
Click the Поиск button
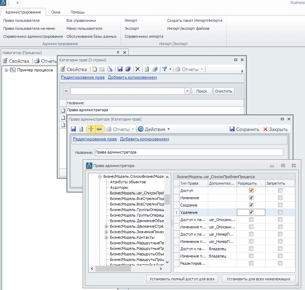pyautogui.click(x=202, y=91)
